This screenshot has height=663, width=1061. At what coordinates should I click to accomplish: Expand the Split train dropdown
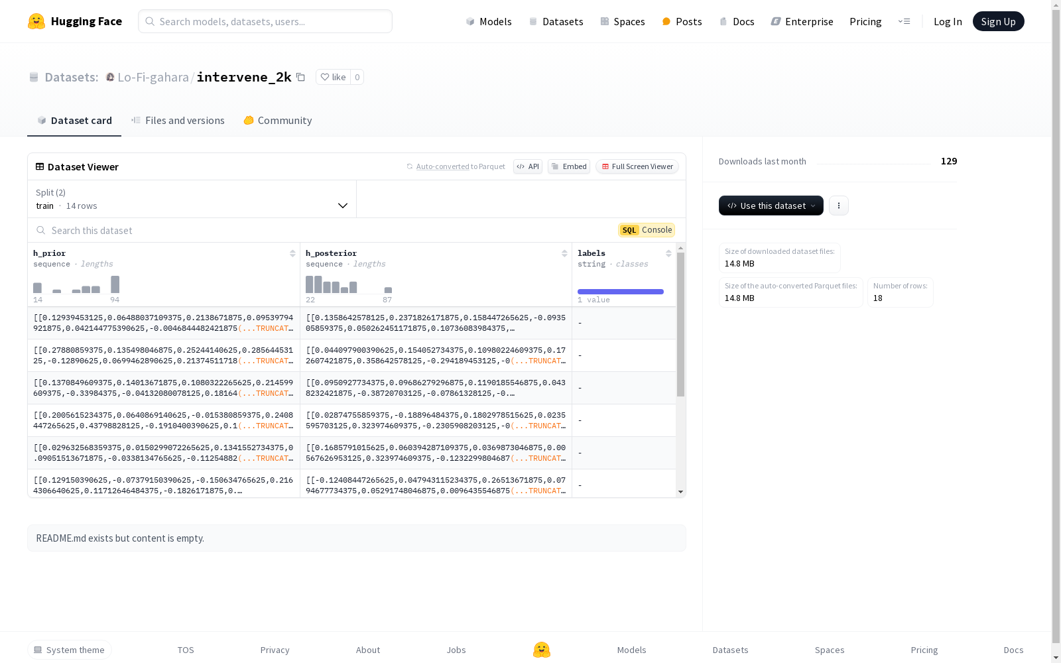click(192, 199)
